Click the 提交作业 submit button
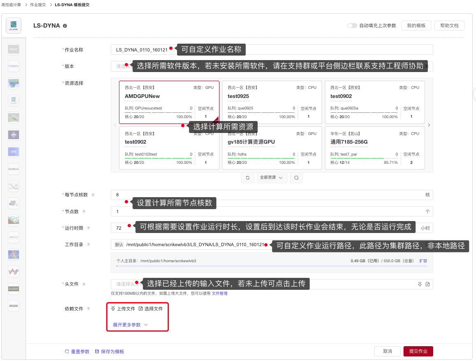This screenshot has width=476, height=361. 418,352
